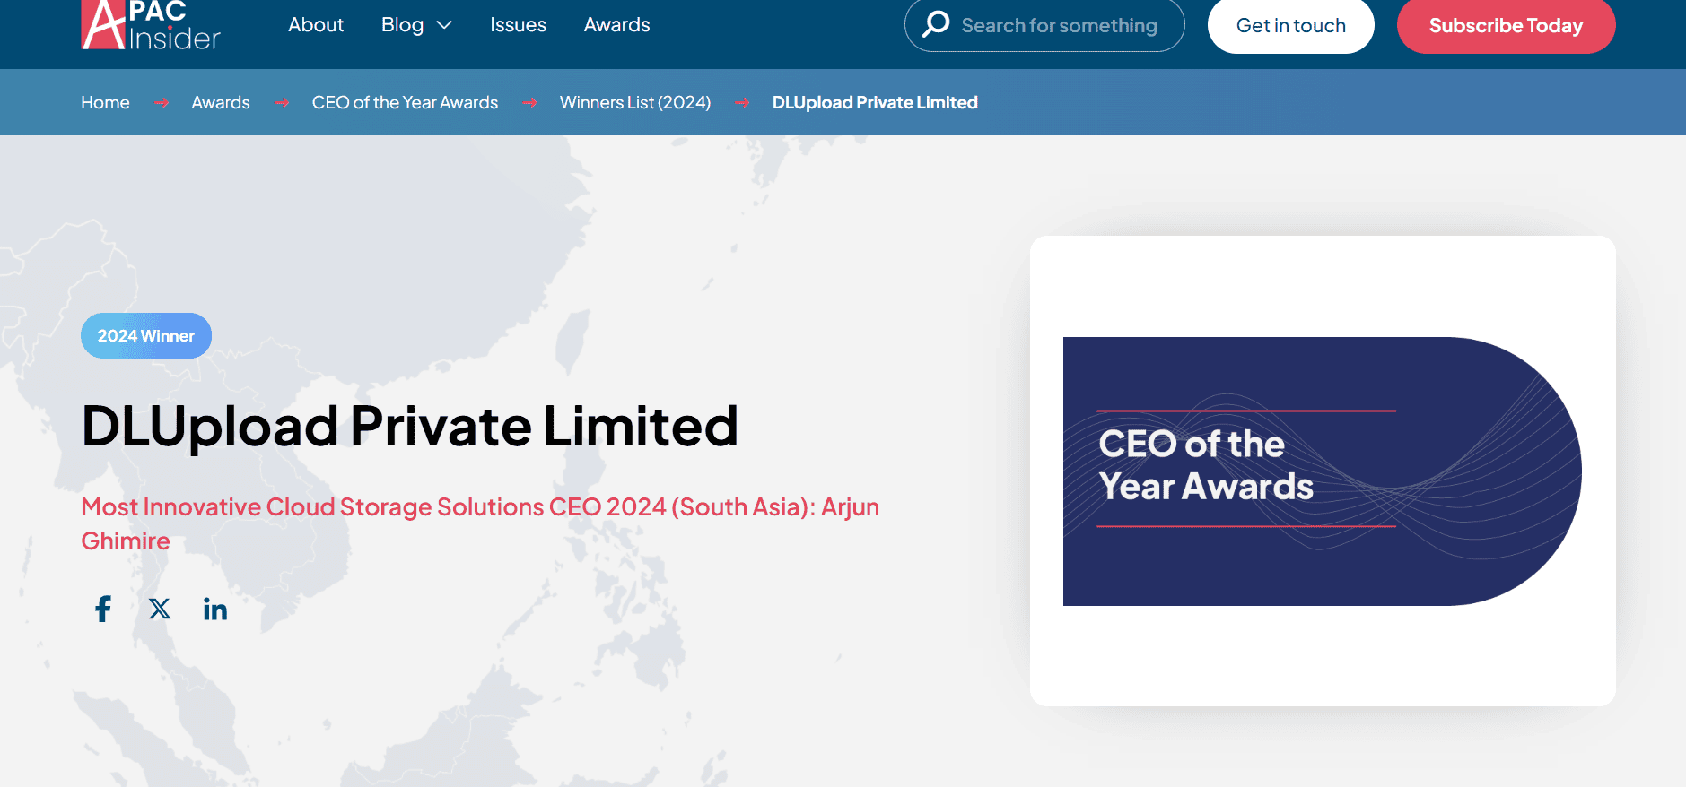Click DLUpload Private Limited breadcrumb

(875, 102)
